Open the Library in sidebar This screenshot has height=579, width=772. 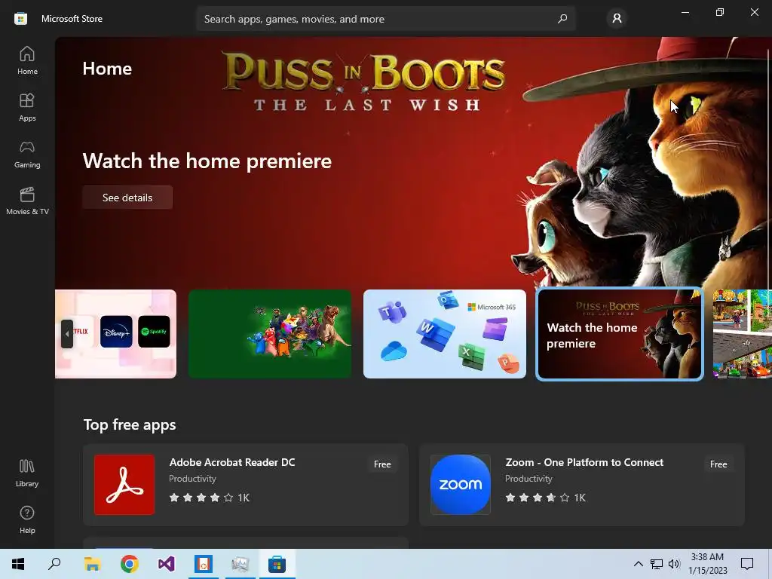point(27,473)
